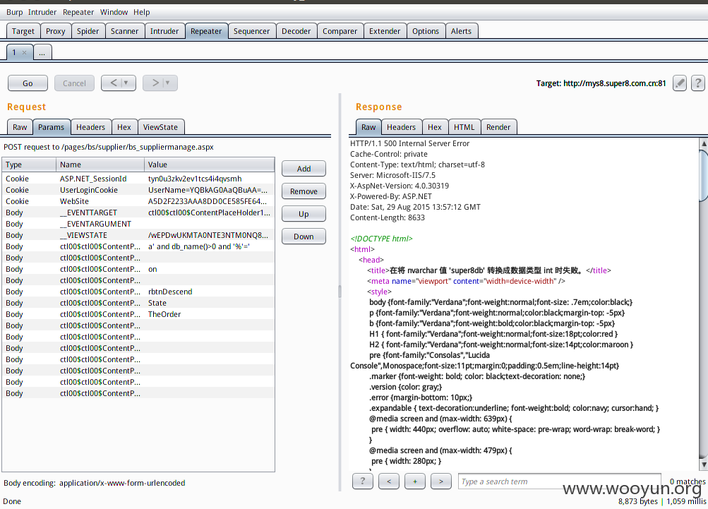Show the request Hex tab
708x509 pixels.
click(x=124, y=127)
